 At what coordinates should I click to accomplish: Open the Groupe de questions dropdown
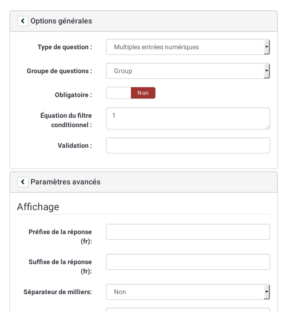[188, 71]
